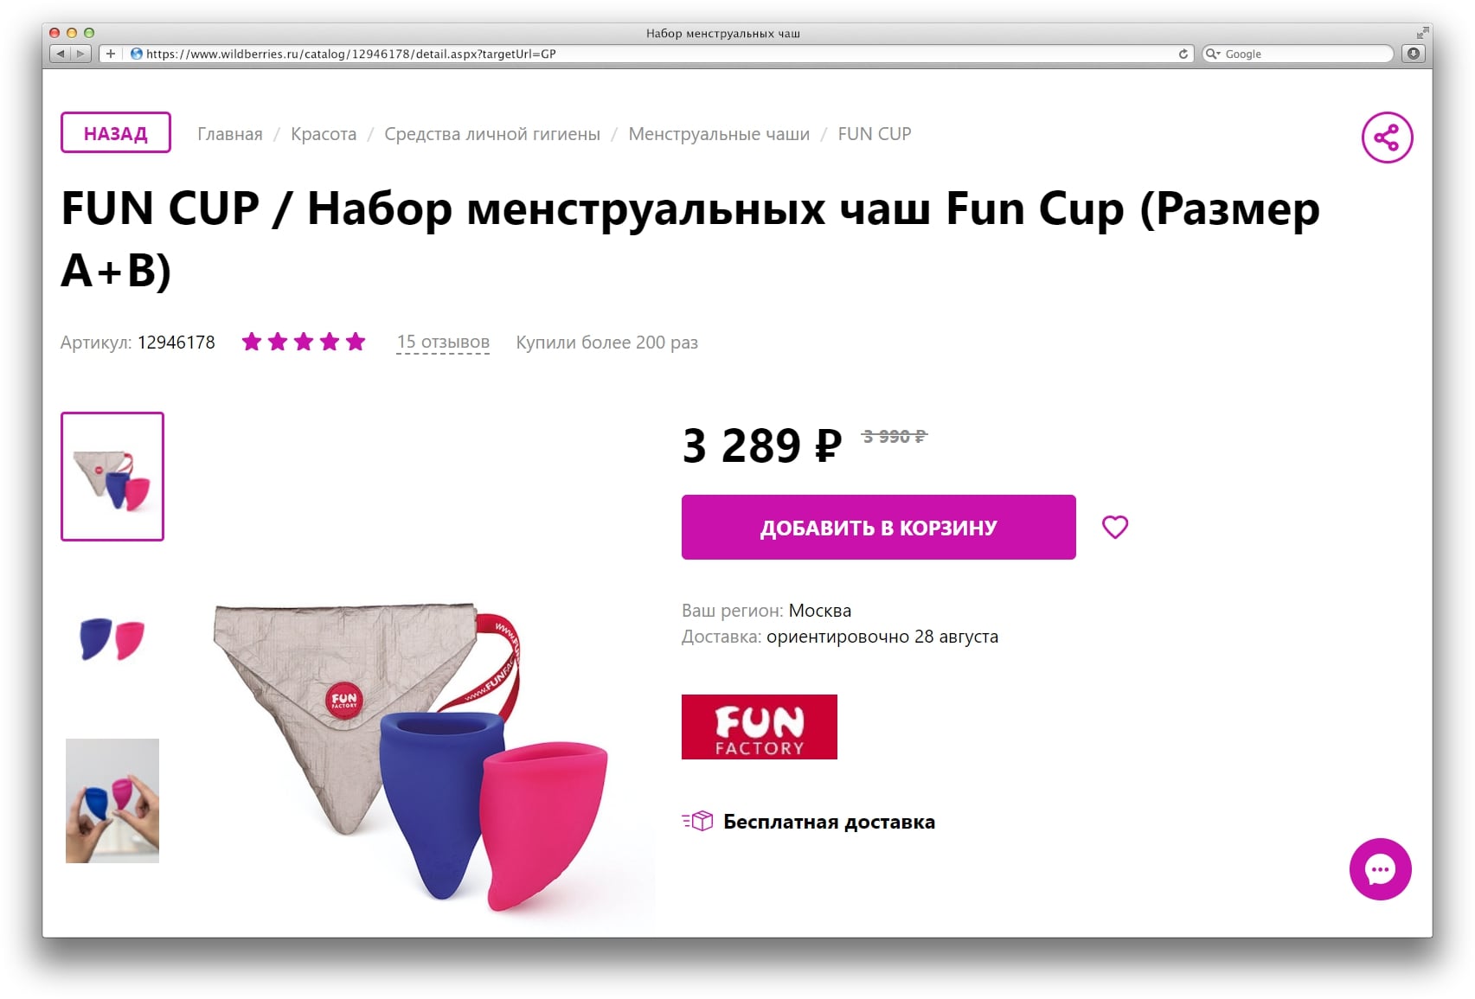Select thumbnail showing hands holding cups
1475x999 pixels.
pos(112,801)
